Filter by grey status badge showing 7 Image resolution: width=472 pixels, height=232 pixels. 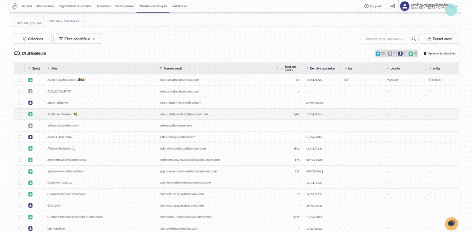coord(391,53)
